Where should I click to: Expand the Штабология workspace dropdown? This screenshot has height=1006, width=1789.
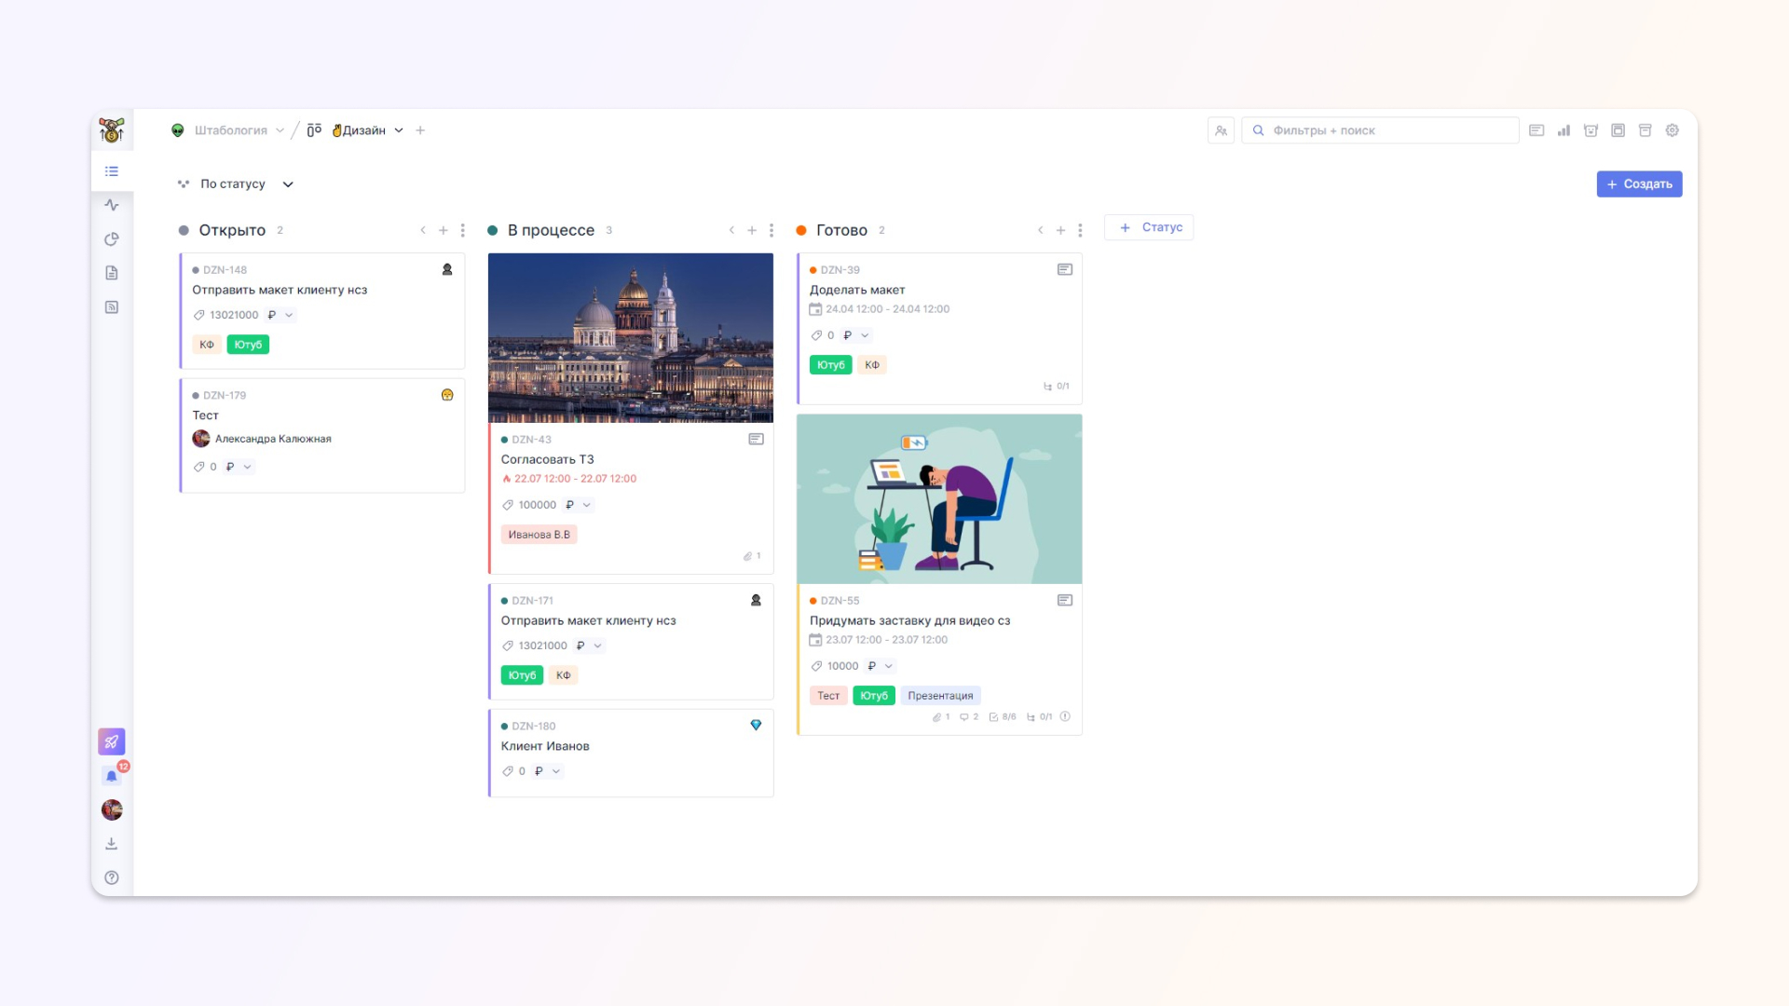coord(280,130)
